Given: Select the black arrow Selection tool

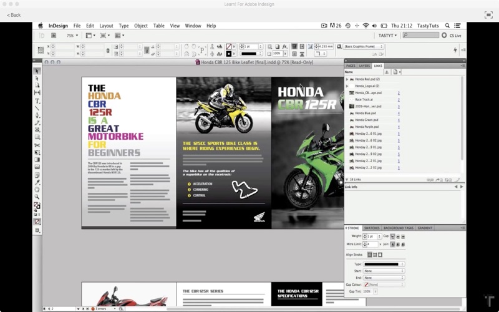Looking at the screenshot, I should coord(37,71).
